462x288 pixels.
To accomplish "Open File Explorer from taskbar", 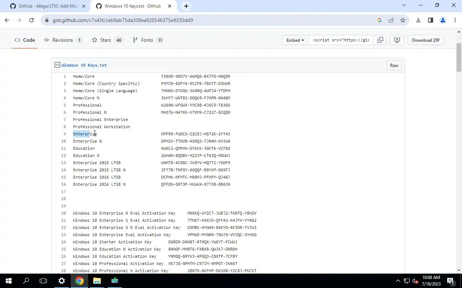I will pyautogui.click(x=97, y=281).
